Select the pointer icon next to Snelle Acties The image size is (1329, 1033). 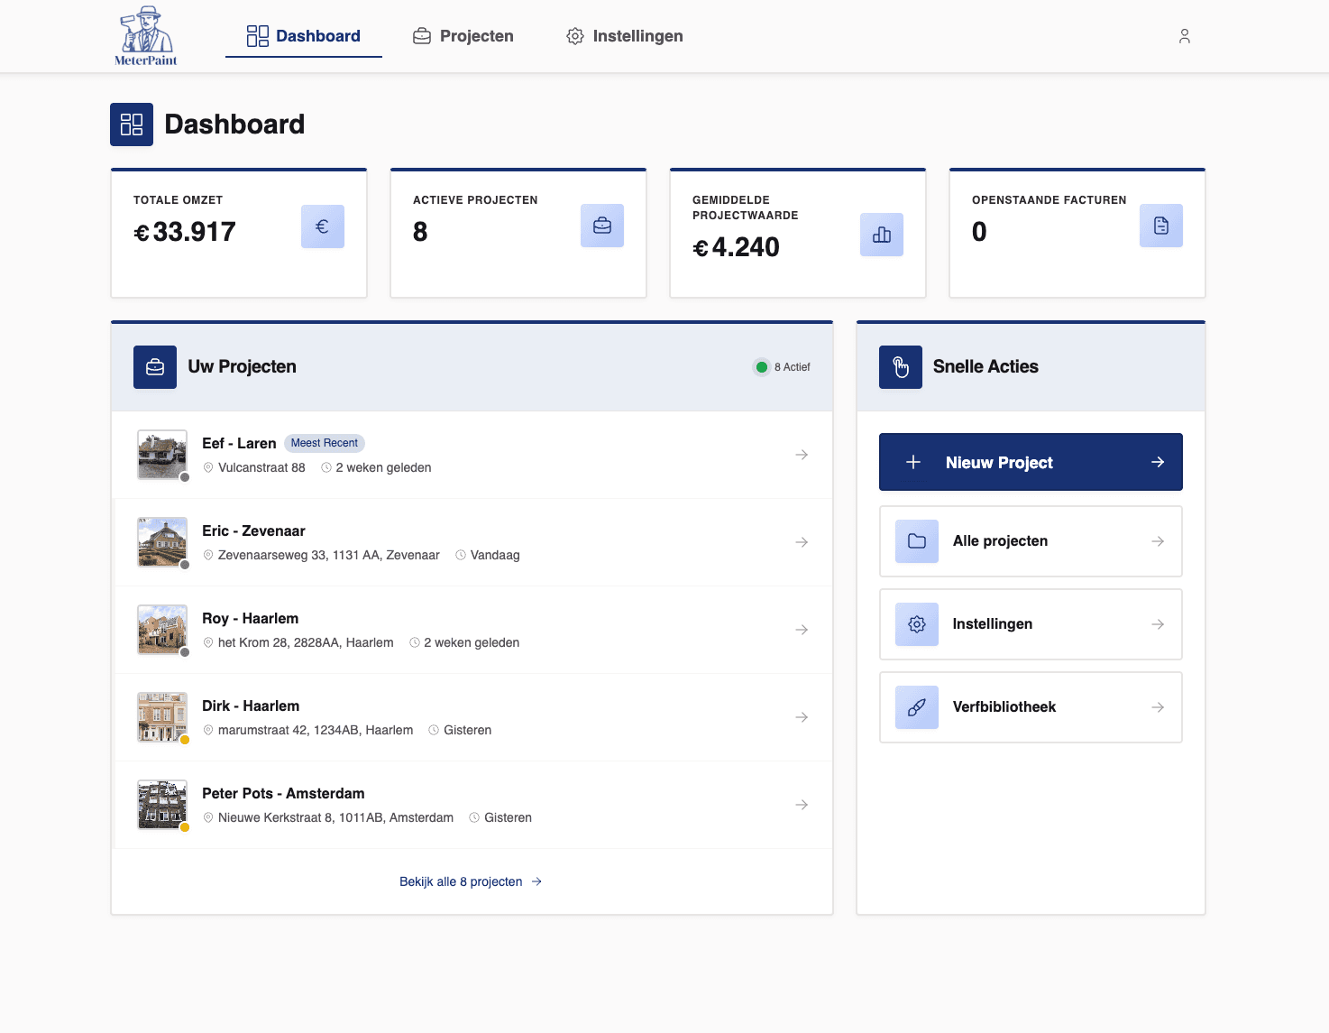(x=900, y=366)
